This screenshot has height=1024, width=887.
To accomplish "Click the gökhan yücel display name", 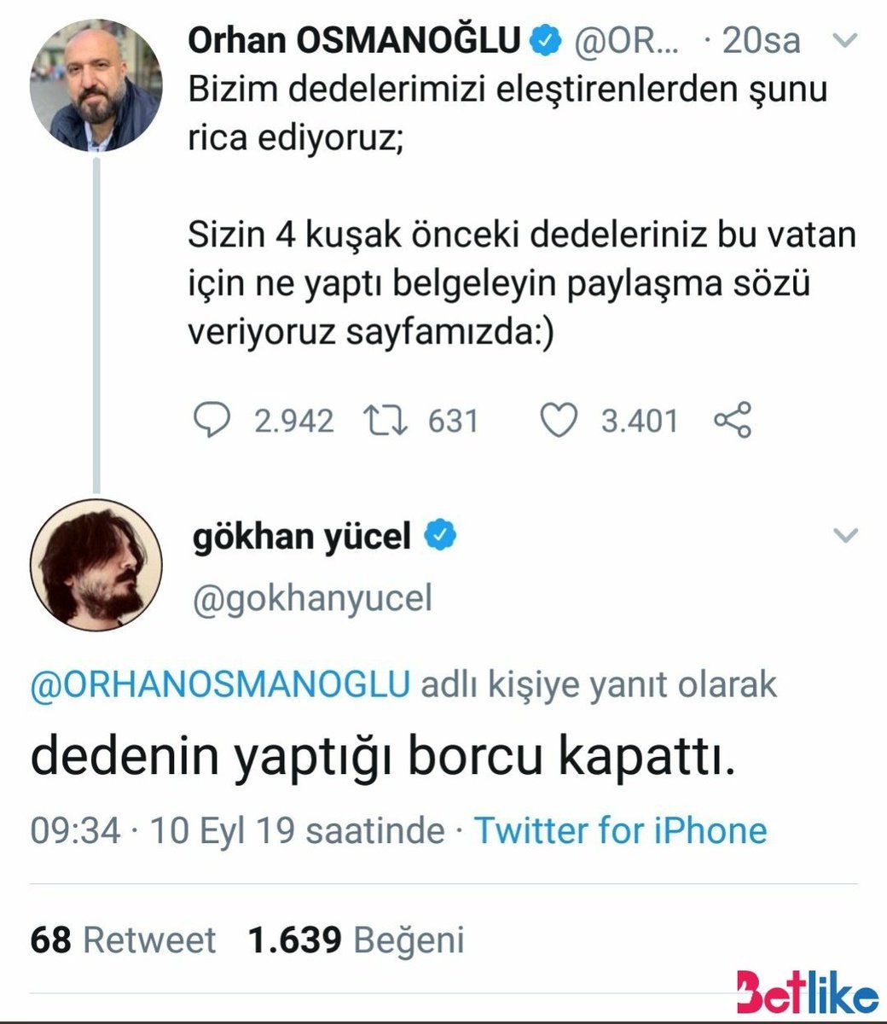I will click(x=302, y=537).
